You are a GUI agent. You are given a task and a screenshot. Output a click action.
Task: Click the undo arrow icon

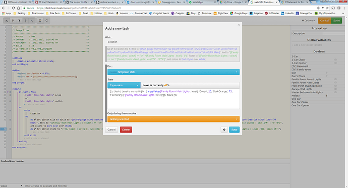pos(40,21)
